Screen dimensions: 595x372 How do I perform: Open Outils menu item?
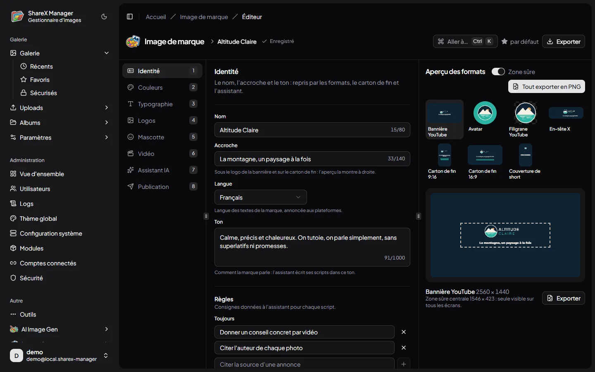coord(59,315)
